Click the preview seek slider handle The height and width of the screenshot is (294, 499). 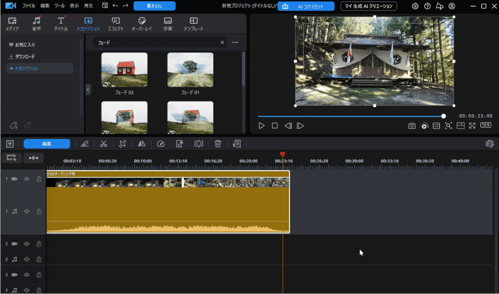point(443,116)
